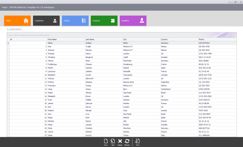Click the Refresh icon

tap(127, 142)
